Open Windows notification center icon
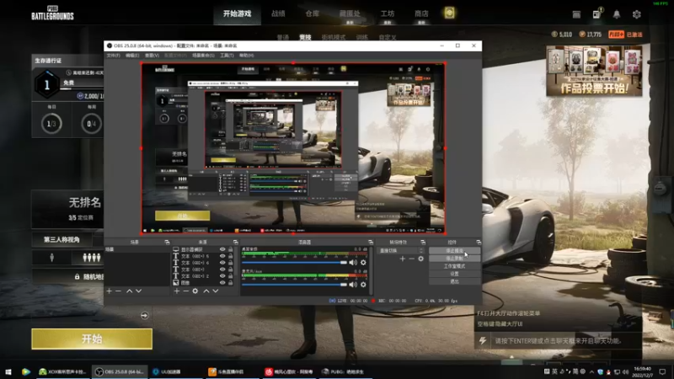 tap(662, 371)
